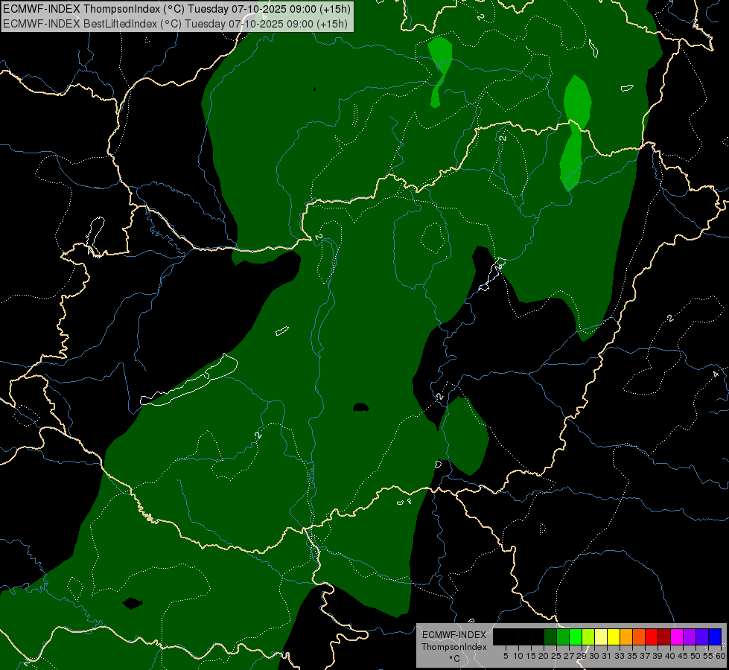Click the 'ThompsonIndex' label in the legend
The height and width of the screenshot is (670, 729).
pyautogui.click(x=453, y=647)
